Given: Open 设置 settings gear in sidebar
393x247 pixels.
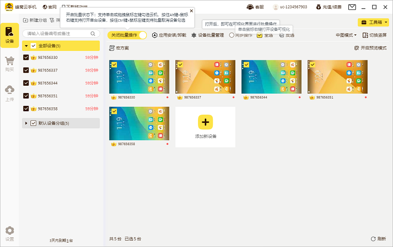Looking at the screenshot, I should 9,234.
